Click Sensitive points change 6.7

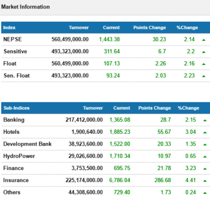coord(162,51)
